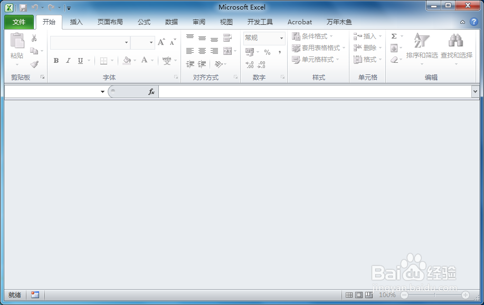The width and height of the screenshot is (484, 305).
Task: Click the Clear eraser icon
Action: [x=394, y=60]
